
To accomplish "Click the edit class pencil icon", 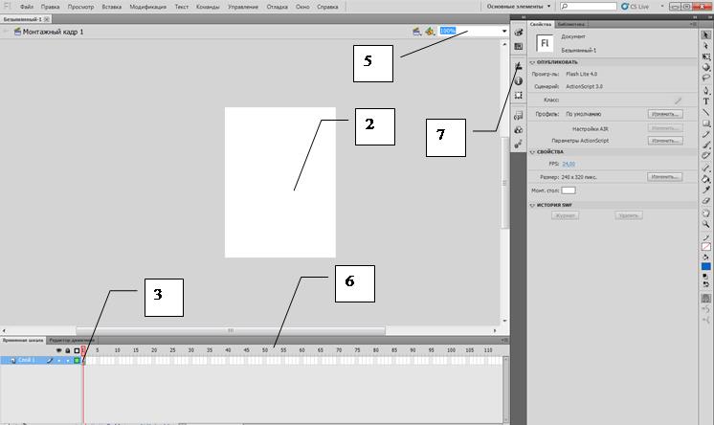I will [678, 101].
